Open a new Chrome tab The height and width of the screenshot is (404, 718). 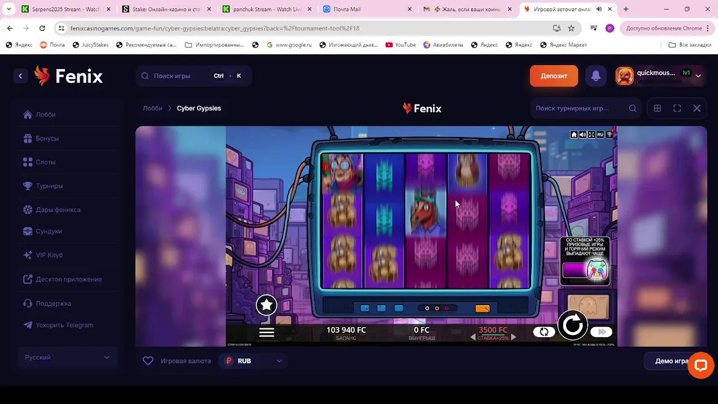626,9
